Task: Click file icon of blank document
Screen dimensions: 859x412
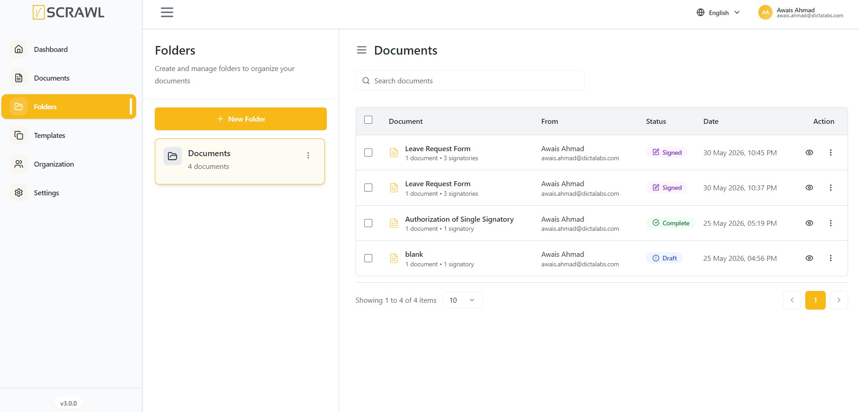Action: coord(394,258)
